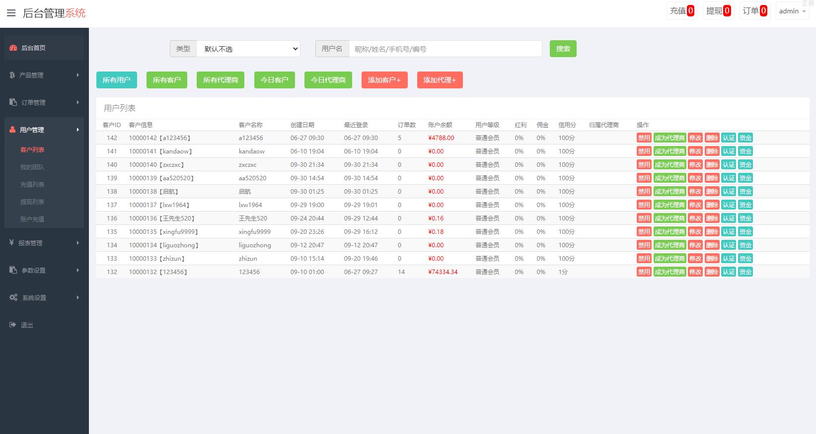Click the green 搜索 button
The image size is (816, 434).
click(x=563, y=49)
